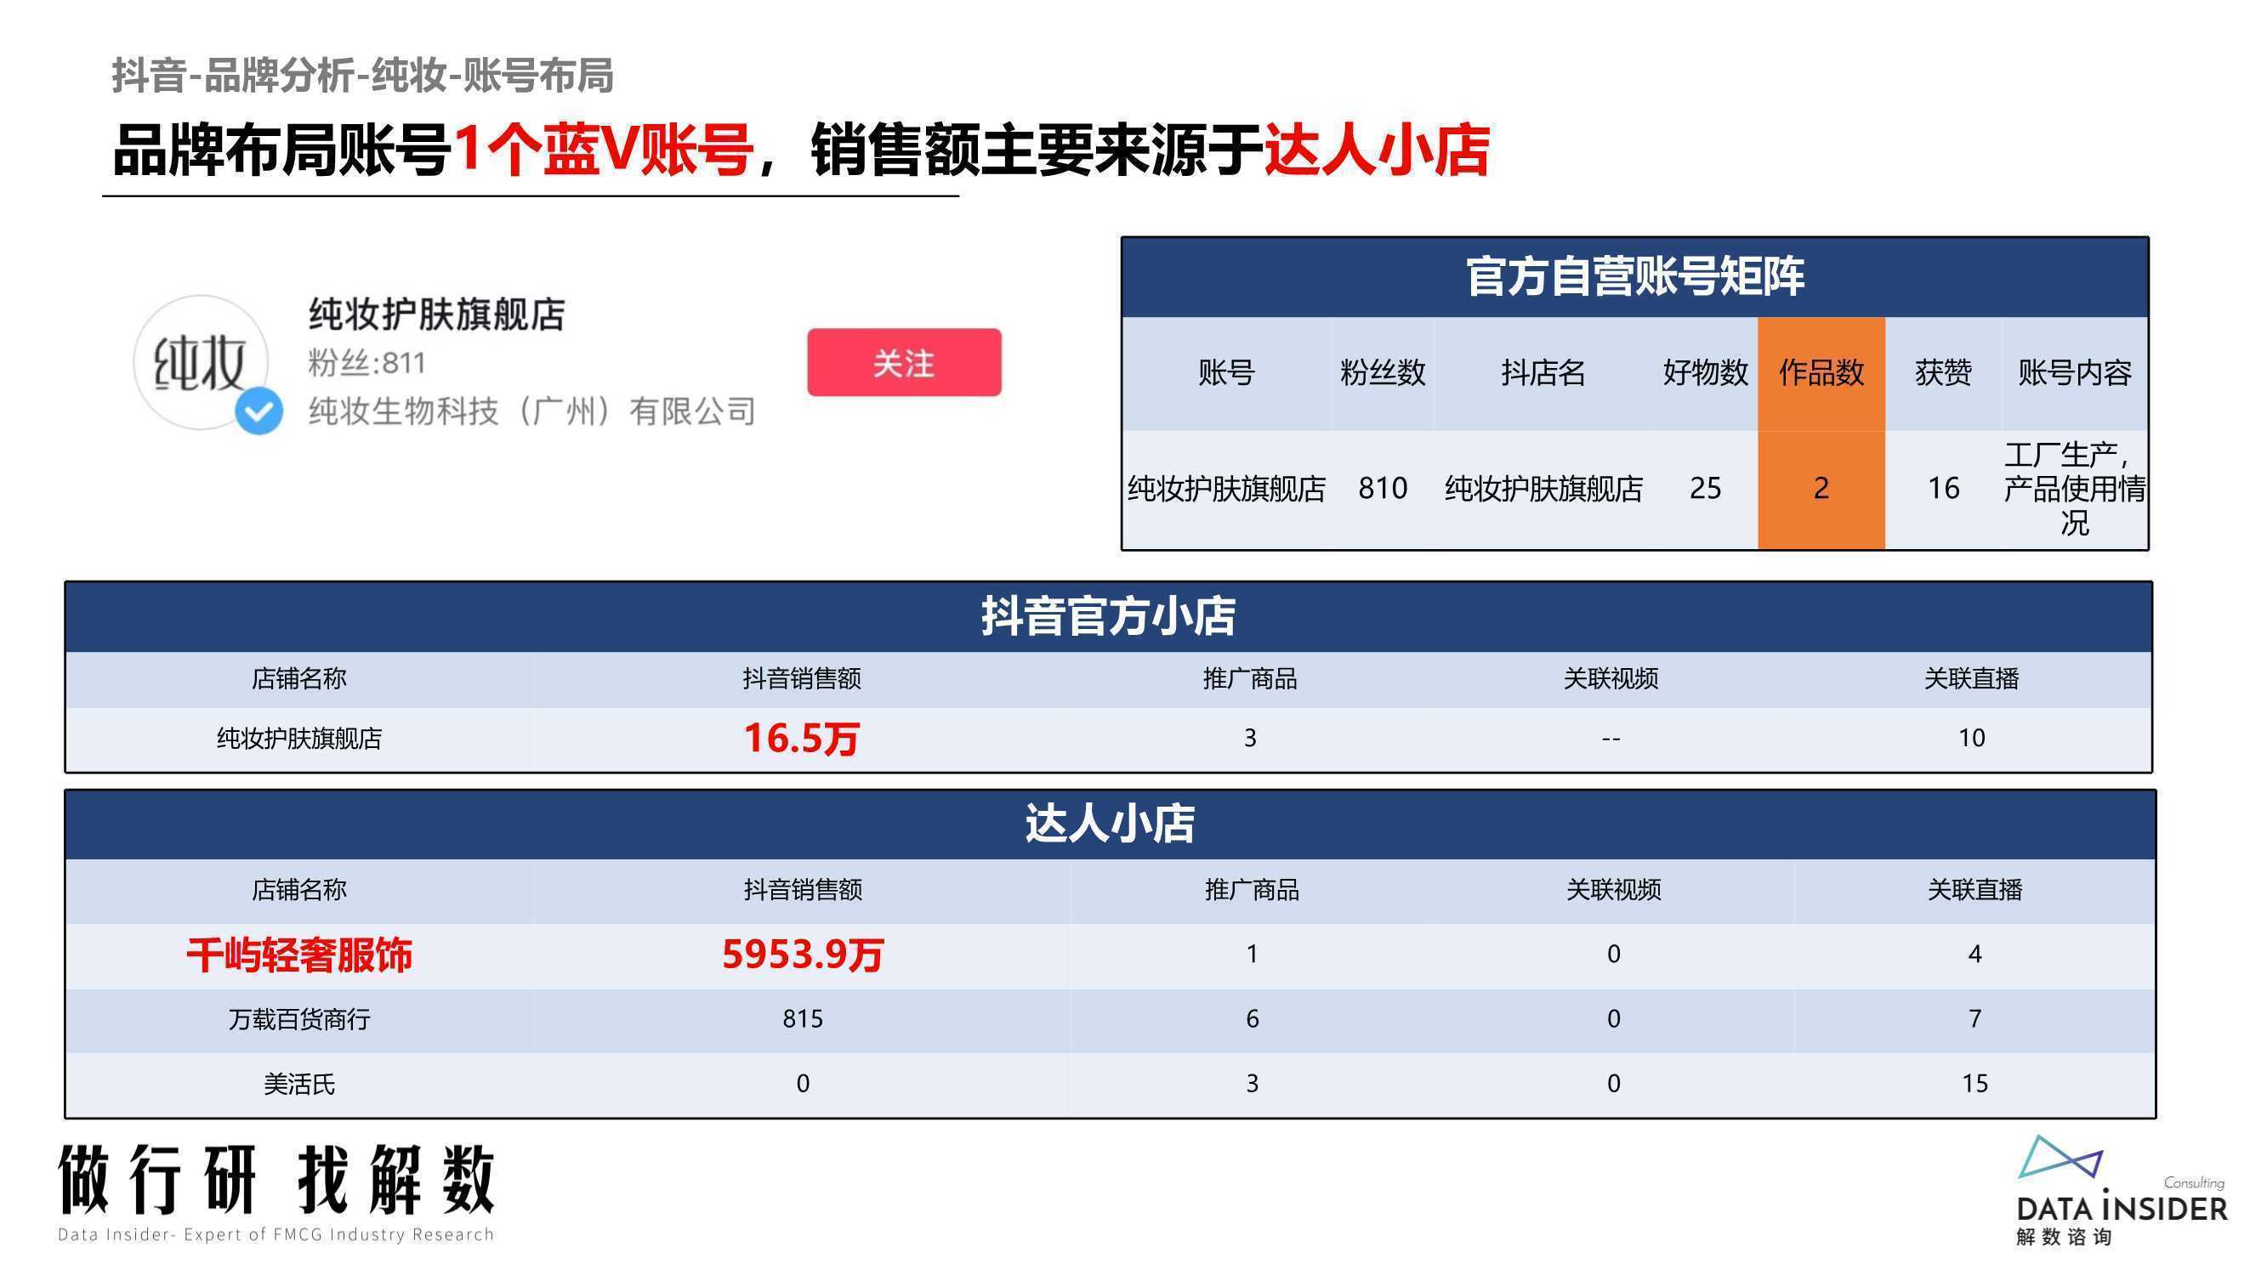2267x1275 pixels.
Task: Select 关联直播 value 10 in official shop
Action: point(1971,739)
